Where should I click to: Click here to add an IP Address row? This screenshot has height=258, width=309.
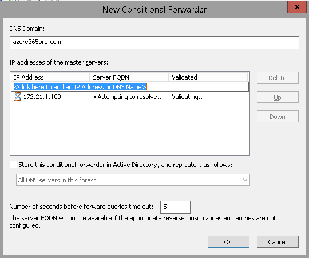coord(130,86)
